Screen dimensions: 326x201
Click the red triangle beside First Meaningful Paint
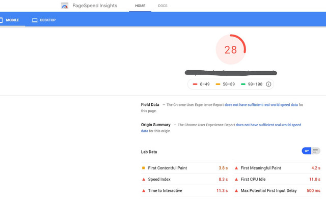(x=236, y=168)
